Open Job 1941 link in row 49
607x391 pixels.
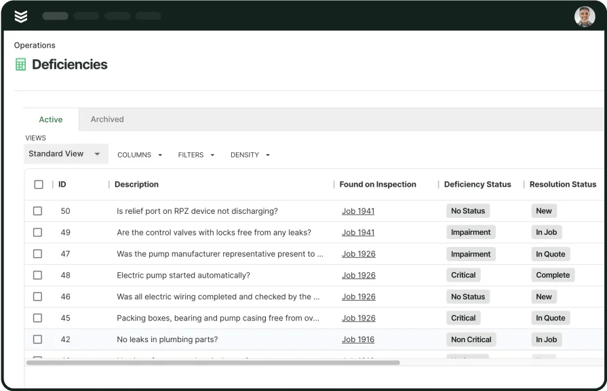tap(358, 233)
